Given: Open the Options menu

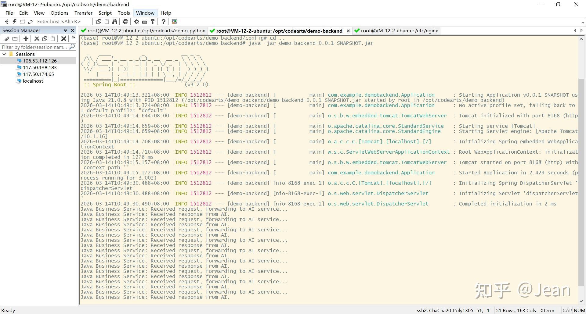Looking at the screenshot, I should click(x=59, y=13).
